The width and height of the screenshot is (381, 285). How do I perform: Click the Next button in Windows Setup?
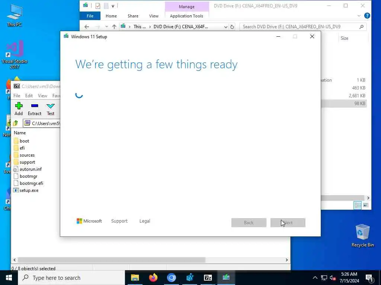coord(288,223)
